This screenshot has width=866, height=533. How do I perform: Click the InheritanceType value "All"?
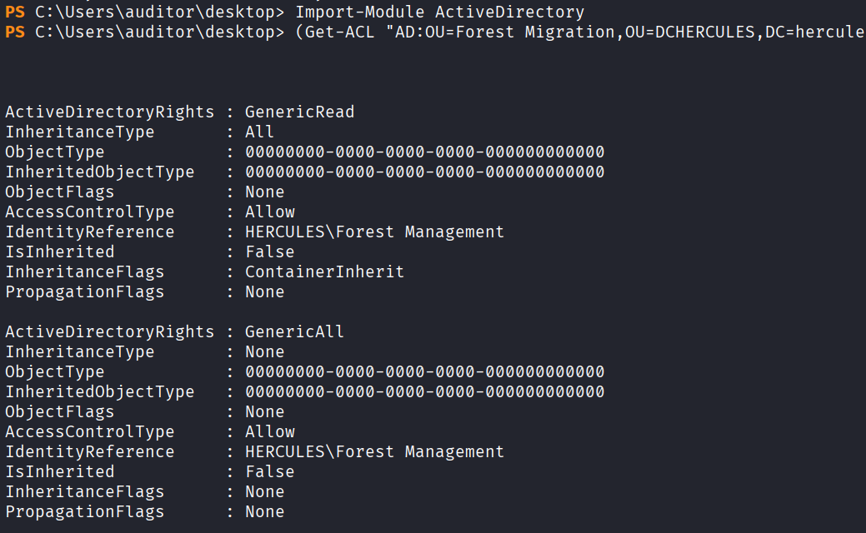click(x=259, y=132)
